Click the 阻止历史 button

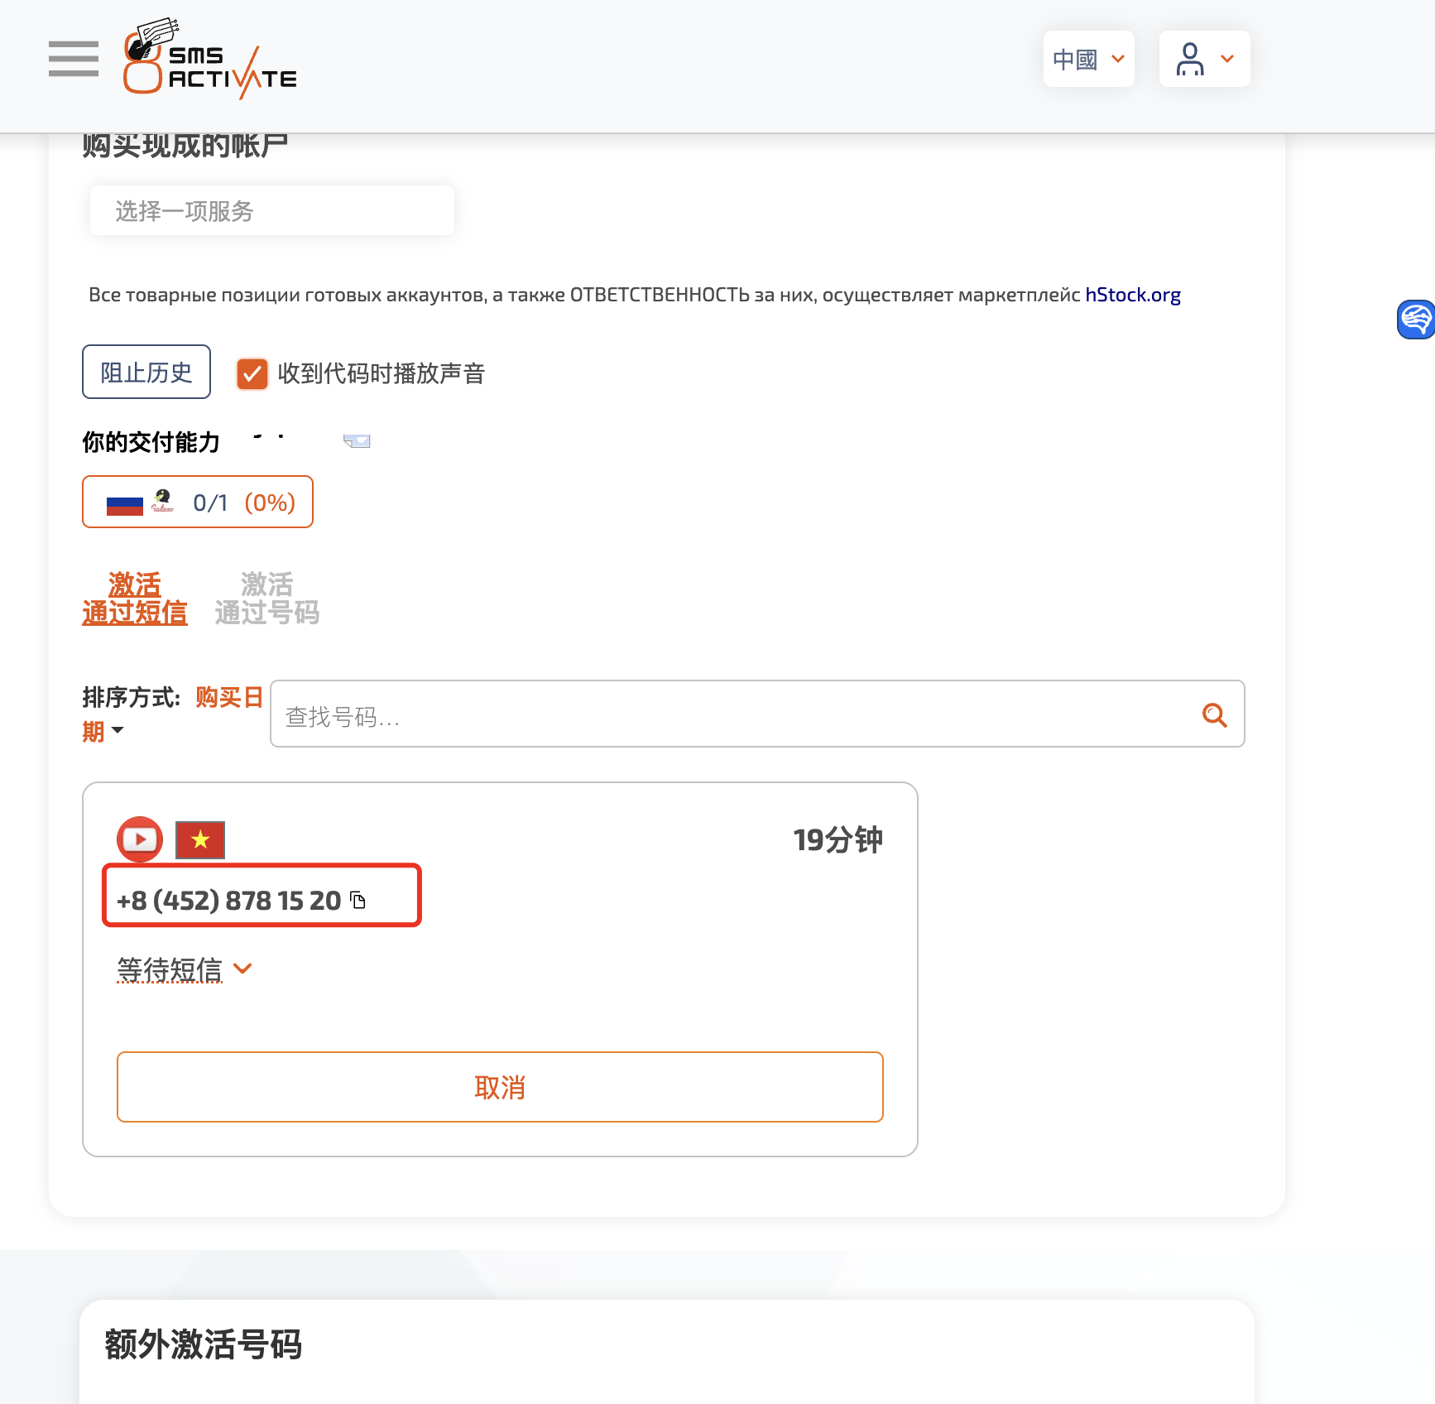coord(146,372)
